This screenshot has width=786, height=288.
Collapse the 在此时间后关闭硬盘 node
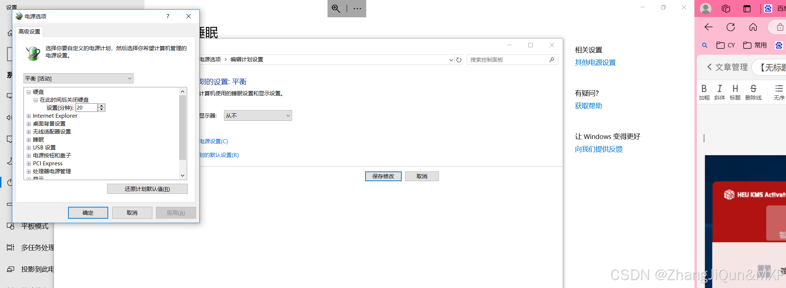point(35,100)
